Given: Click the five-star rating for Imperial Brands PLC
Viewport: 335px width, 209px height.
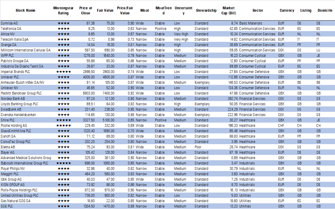Looking at the screenshot, I should [x=63, y=72].
